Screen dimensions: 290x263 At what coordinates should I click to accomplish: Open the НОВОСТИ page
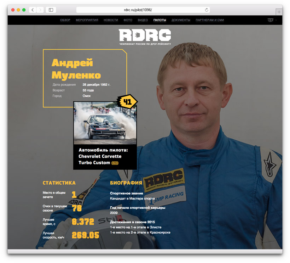click(111, 20)
